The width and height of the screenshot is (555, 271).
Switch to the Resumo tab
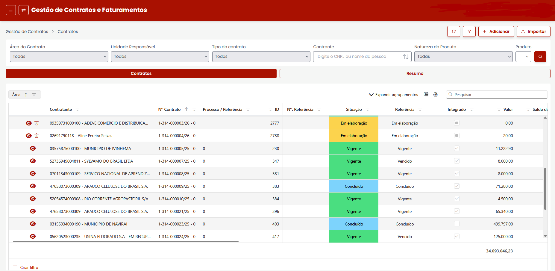point(415,73)
